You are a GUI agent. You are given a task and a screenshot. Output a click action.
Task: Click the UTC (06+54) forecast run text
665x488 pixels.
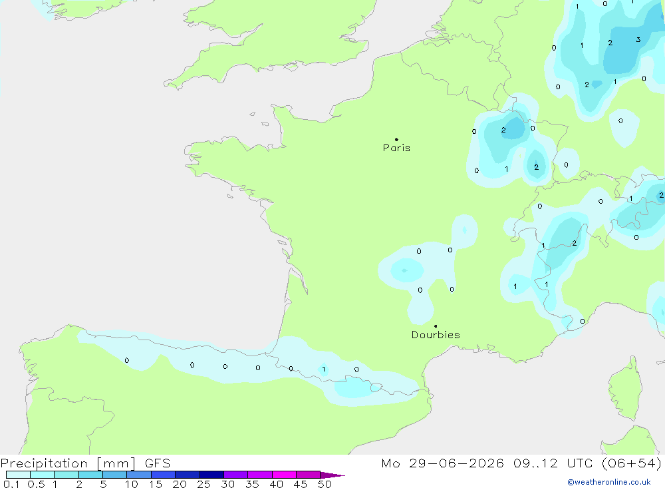pyautogui.click(x=614, y=463)
